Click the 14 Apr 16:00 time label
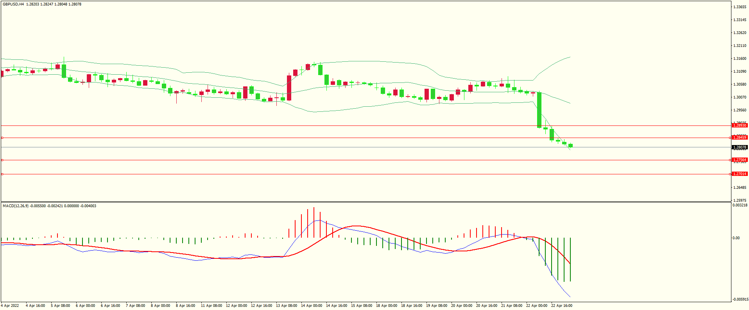 (x=336, y=306)
